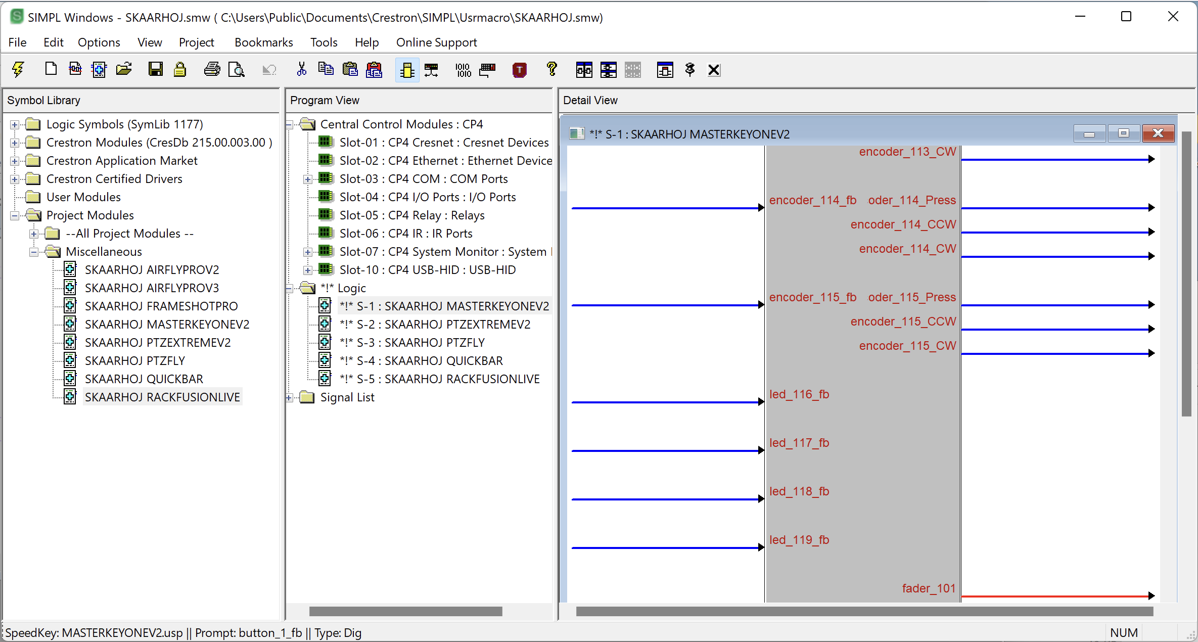Viewport: 1198px width, 642px height.
Task: Copy using the two-pages toolbar icon
Action: tap(326, 69)
